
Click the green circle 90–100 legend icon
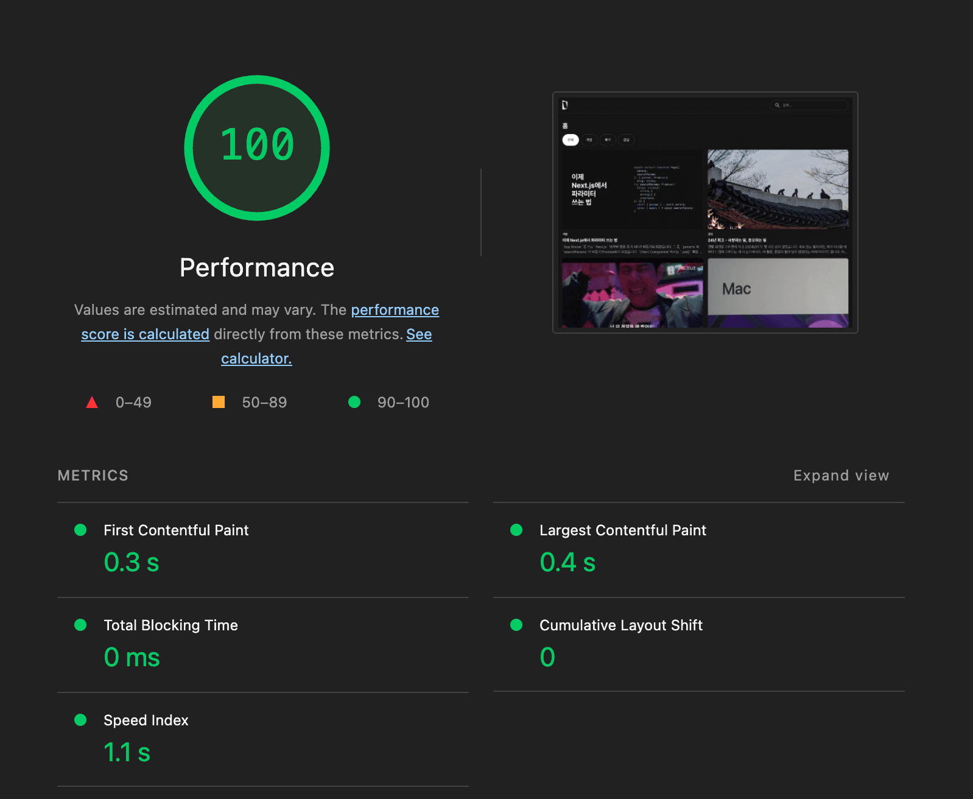coord(354,402)
